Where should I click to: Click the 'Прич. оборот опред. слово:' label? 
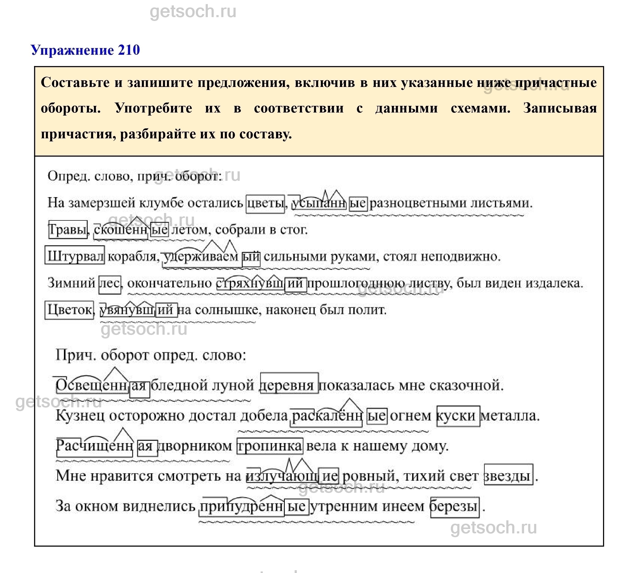(x=151, y=355)
